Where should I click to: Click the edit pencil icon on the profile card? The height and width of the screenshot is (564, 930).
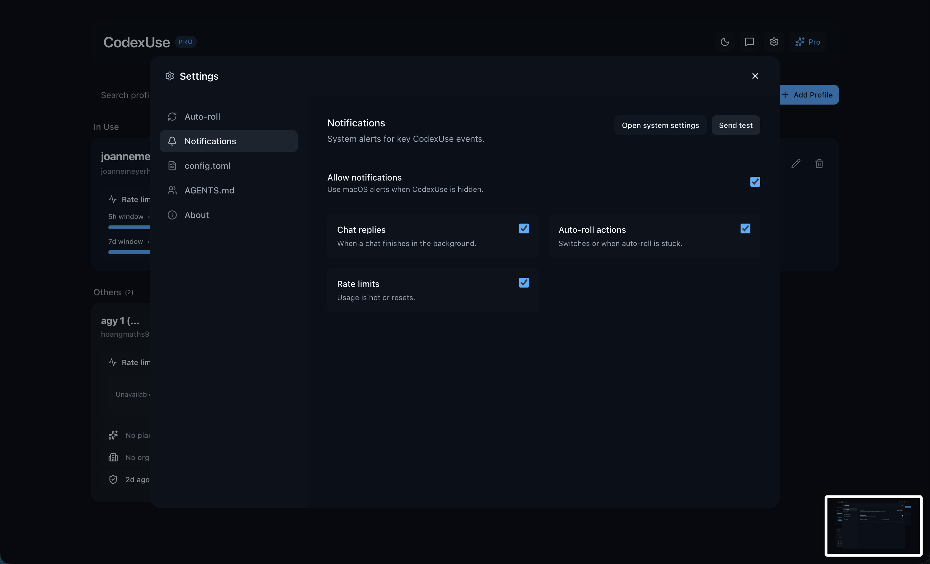796,164
